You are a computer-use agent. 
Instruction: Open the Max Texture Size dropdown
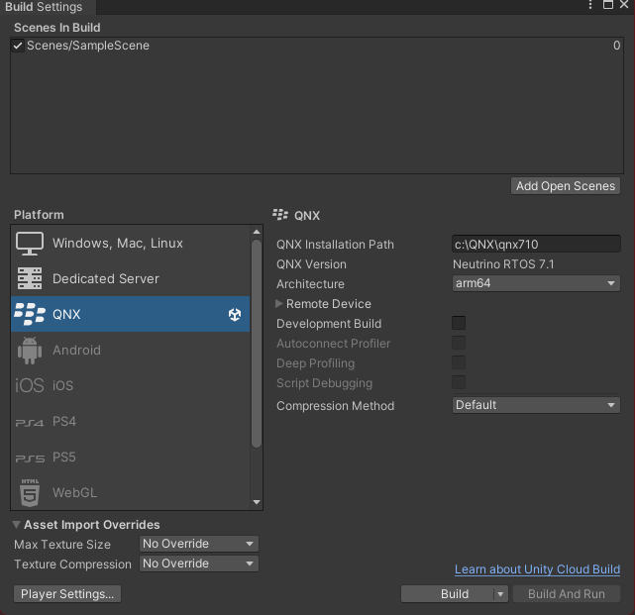(199, 544)
